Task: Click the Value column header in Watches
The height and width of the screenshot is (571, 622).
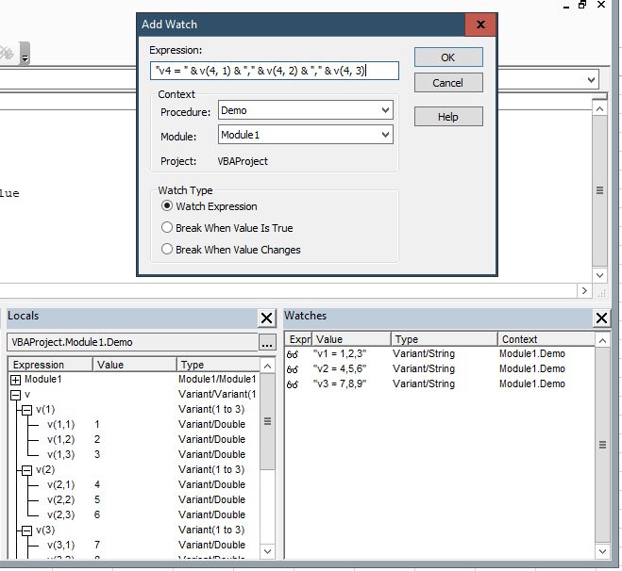Action: pos(351,339)
